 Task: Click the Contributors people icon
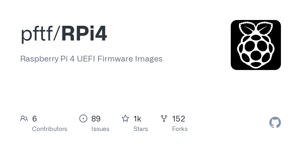(x=24, y=118)
